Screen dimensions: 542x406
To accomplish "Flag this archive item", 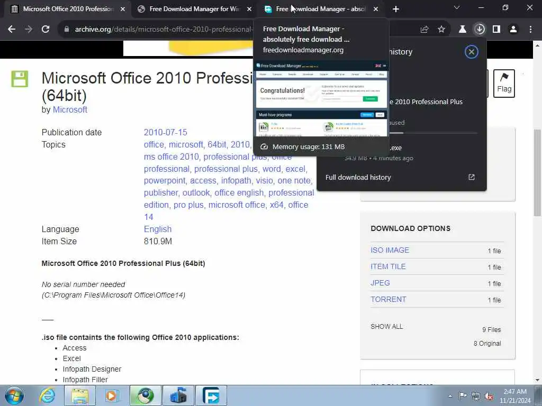I will (x=504, y=84).
